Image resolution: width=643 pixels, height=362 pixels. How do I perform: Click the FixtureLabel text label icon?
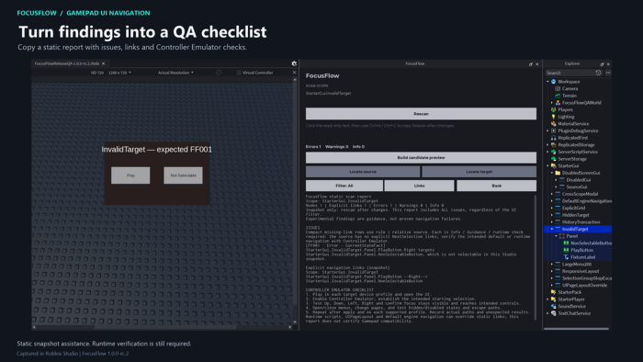pyautogui.click(x=566, y=257)
